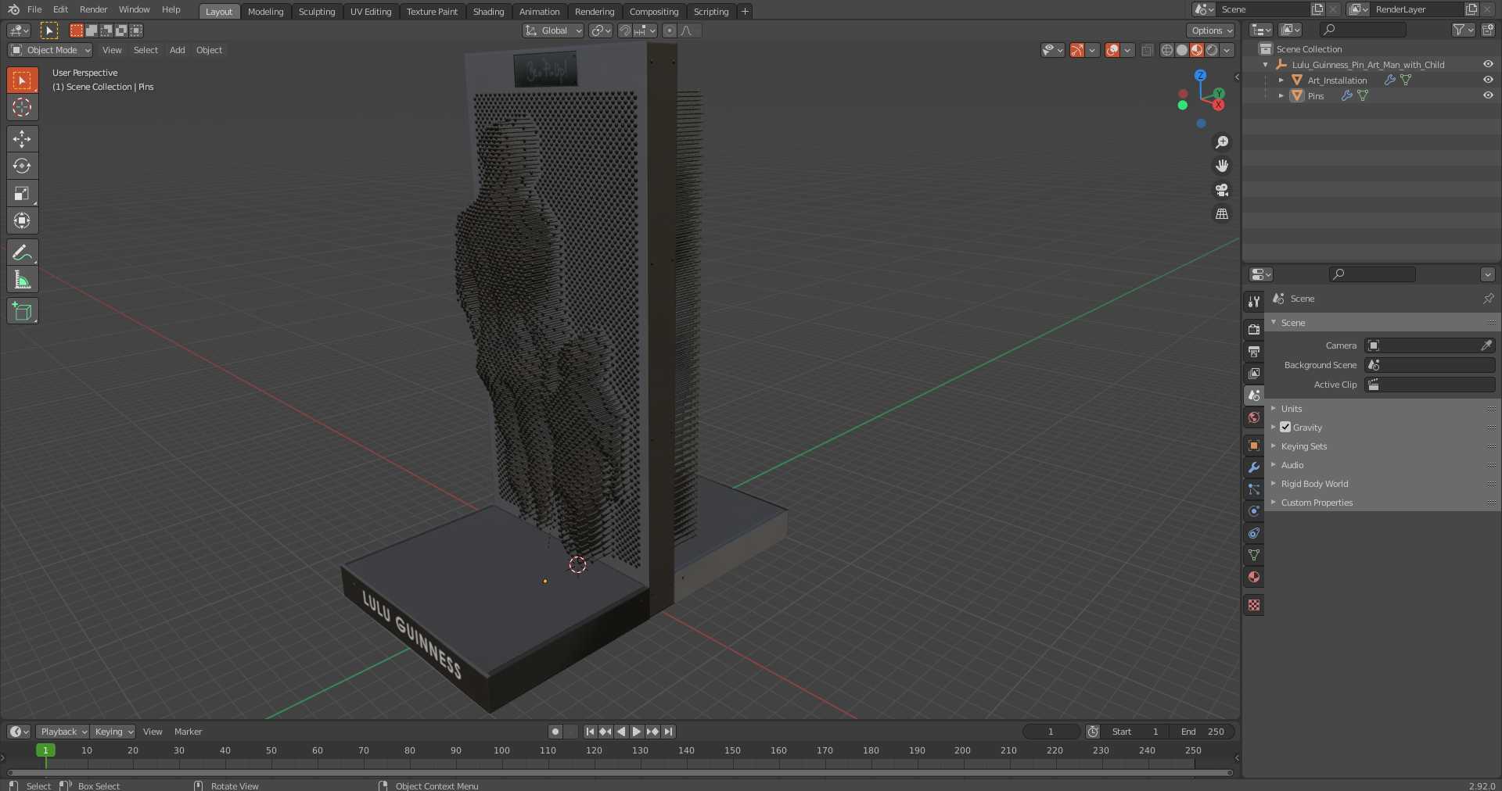Open the Keying dropdown in the timeline
This screenshot has height=791, width=1502.
pos(113,732)
